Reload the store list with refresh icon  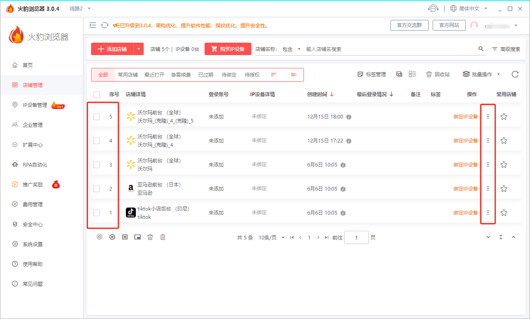click(515, 75)
